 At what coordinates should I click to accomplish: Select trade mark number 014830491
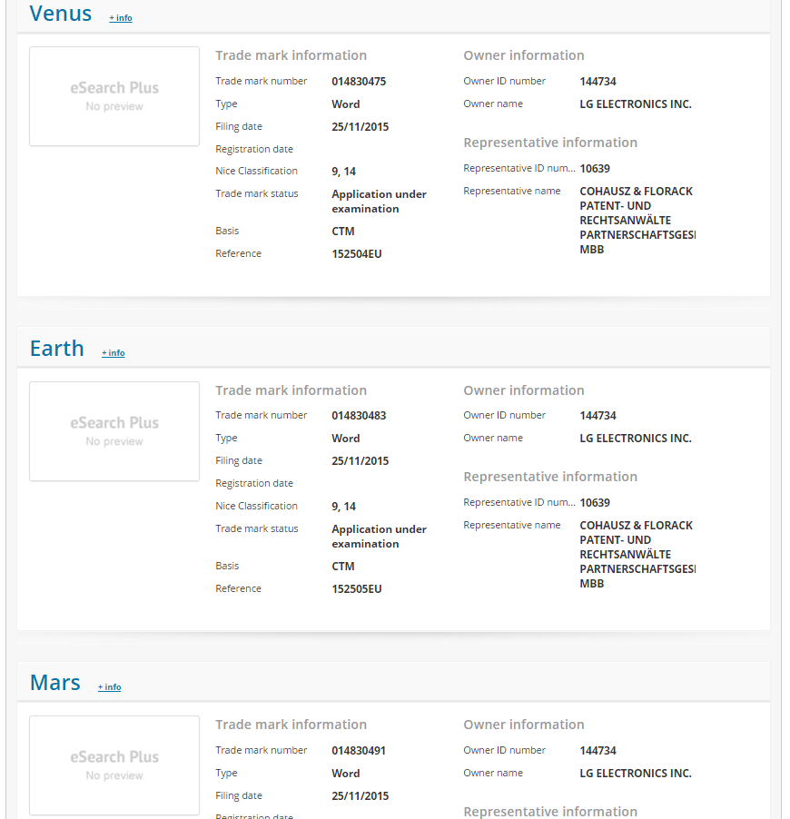tap(359, 751)
